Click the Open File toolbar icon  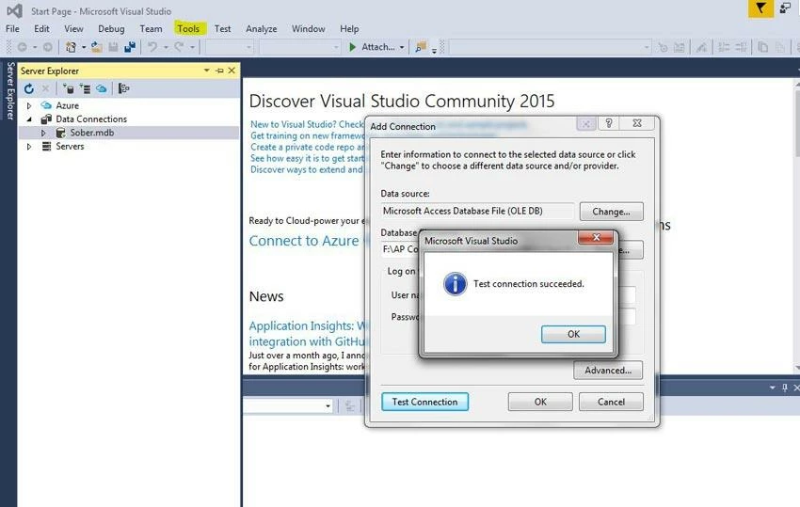click(x=96, y=47)
